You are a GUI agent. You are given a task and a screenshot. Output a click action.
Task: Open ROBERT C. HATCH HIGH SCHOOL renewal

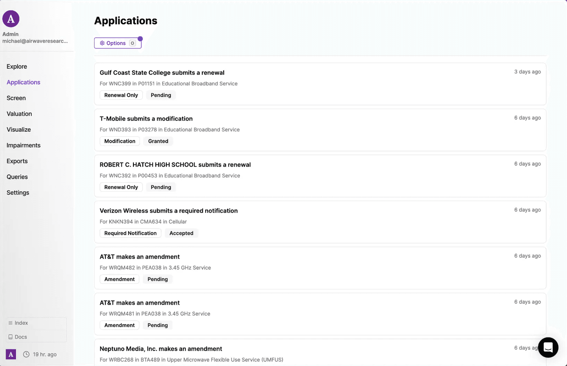point(320,176)
